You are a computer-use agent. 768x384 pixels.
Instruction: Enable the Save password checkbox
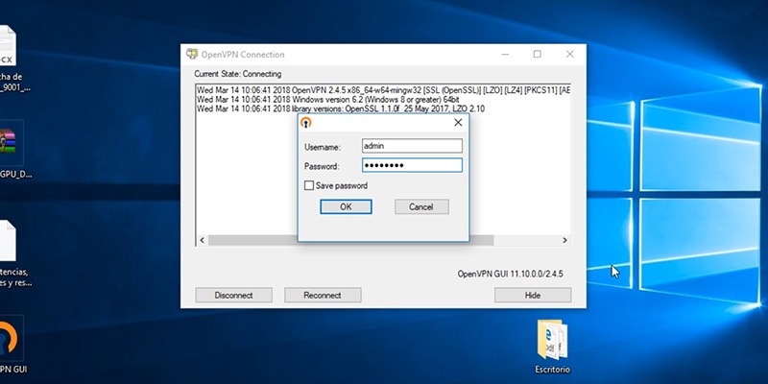tap(309, 185)
